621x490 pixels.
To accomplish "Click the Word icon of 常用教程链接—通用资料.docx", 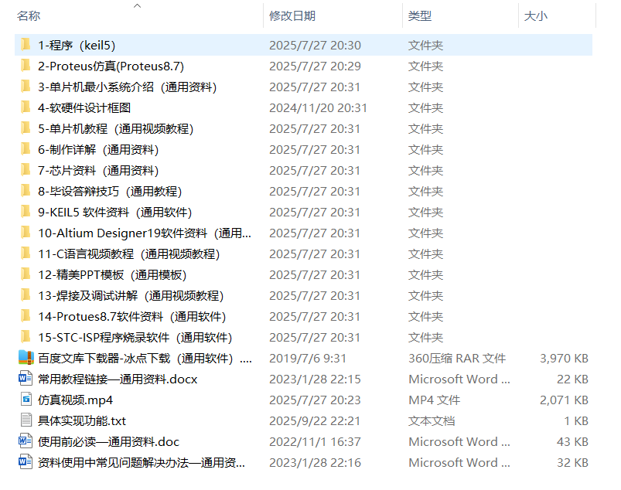I will coord(26,379).
